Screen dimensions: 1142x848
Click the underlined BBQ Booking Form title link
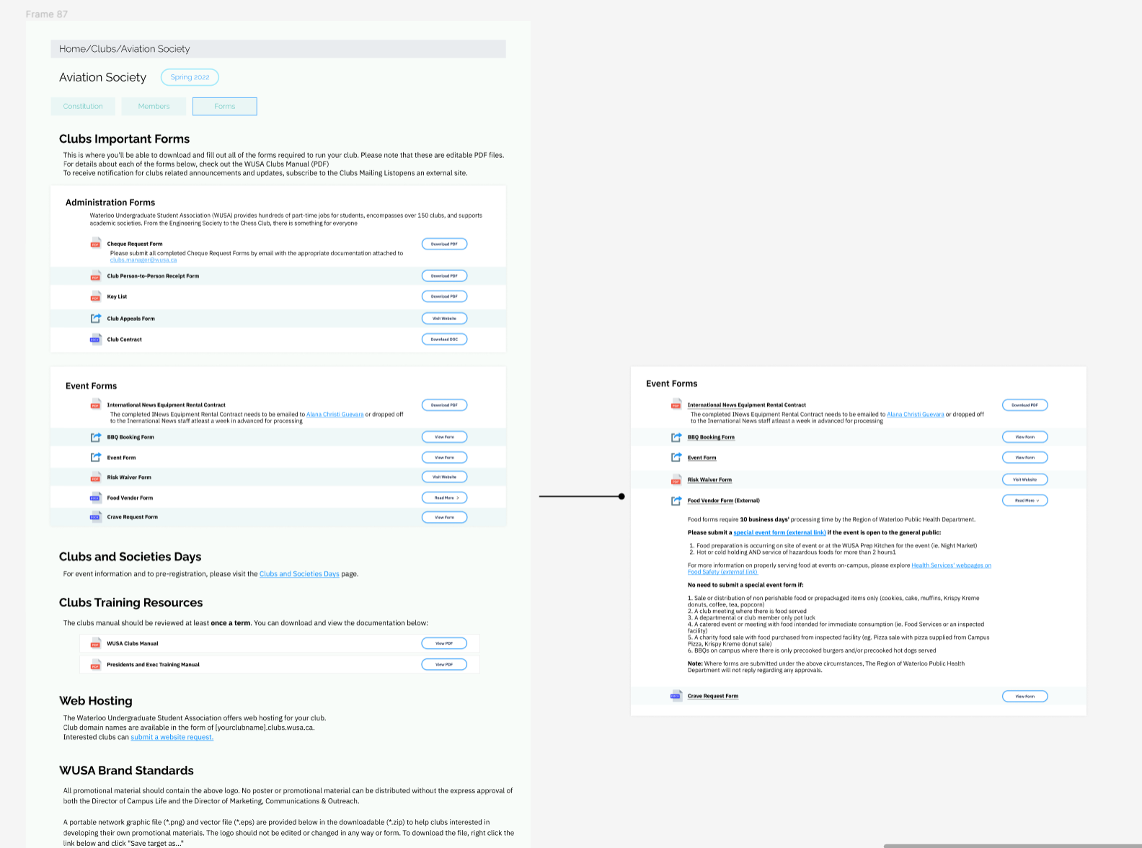click(711, 437)
